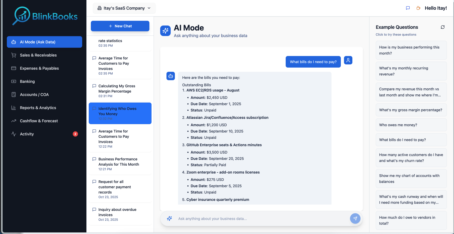Viewport: 454px width, 234px height.
Task: Click AWS EC2/RDS usage - August bill title
Action: coord(213,90)
